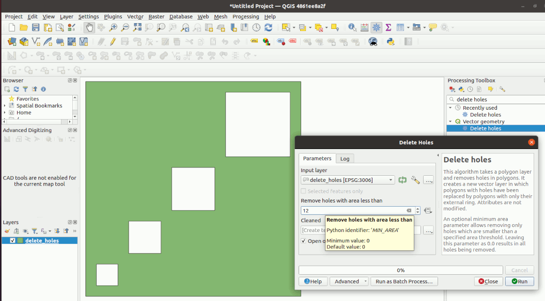Open the Project menu
Viewport: 545px width, 301px height.
click(13, 16)
